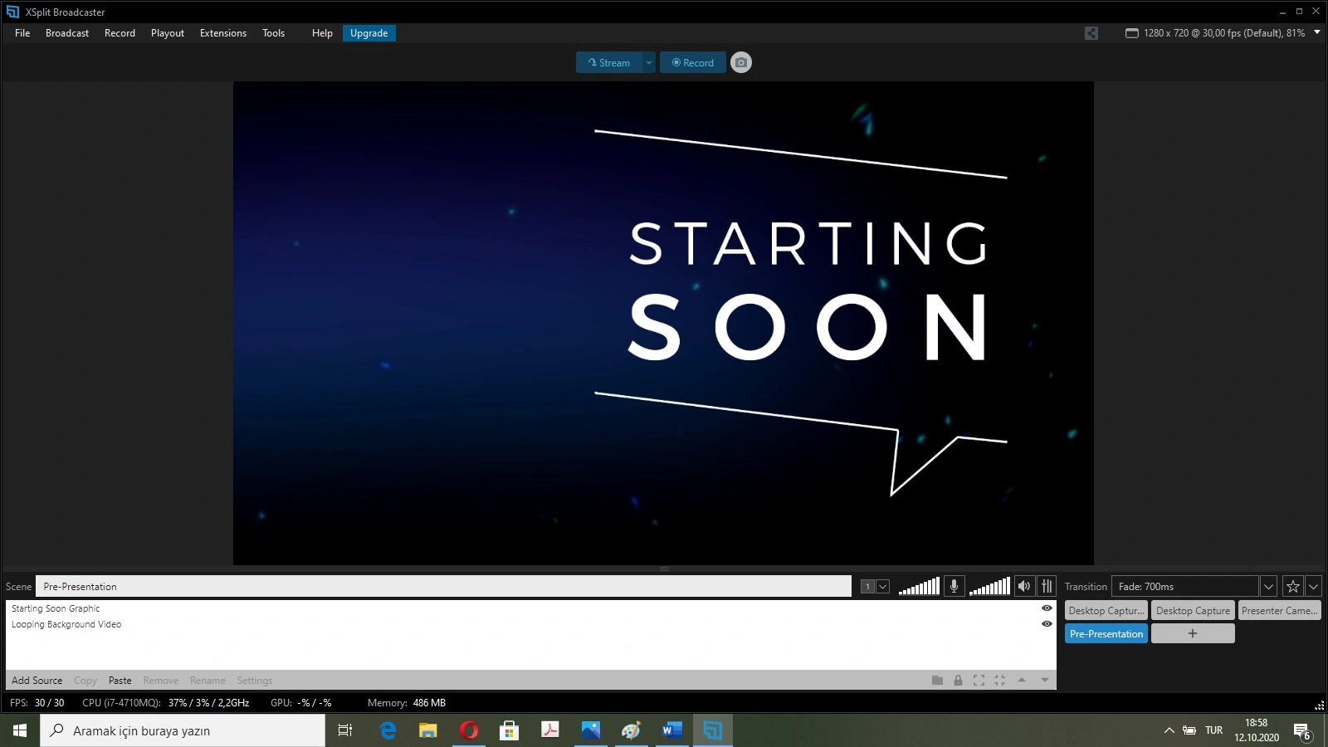Add a new scene with plus button

(x=1193, y=633)
